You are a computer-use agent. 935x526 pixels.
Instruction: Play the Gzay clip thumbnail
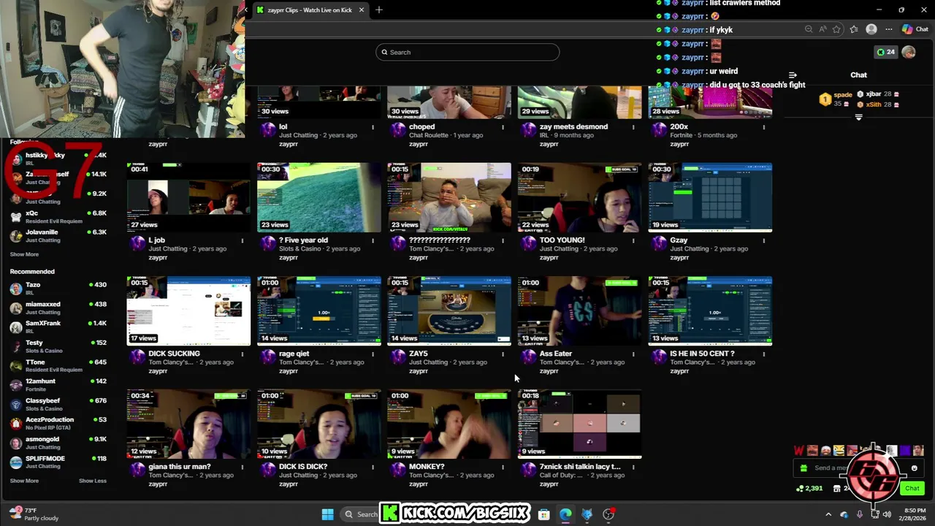pyautogui.click(x=710, y=197)
